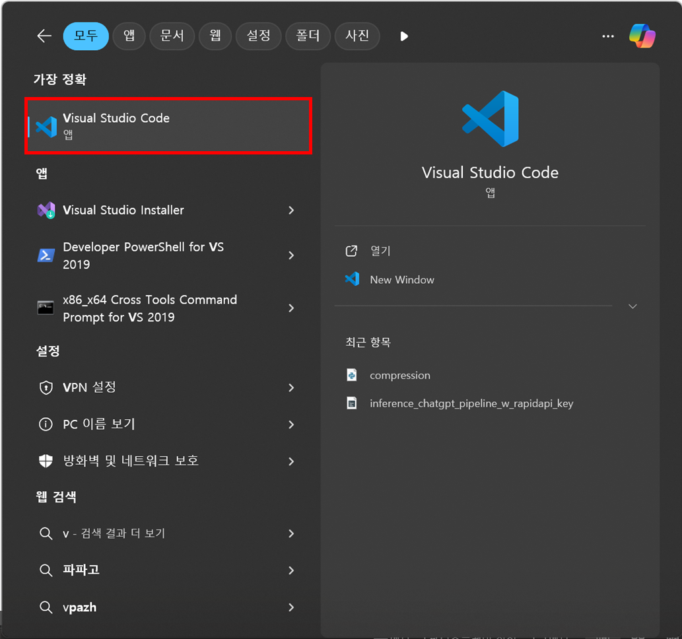
Task: Expand Developer PowerShell for VS 2019 chevron
Action: [x=291, y=255]
